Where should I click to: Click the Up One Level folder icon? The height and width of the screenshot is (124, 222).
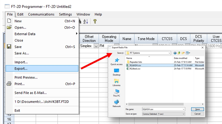179,53
